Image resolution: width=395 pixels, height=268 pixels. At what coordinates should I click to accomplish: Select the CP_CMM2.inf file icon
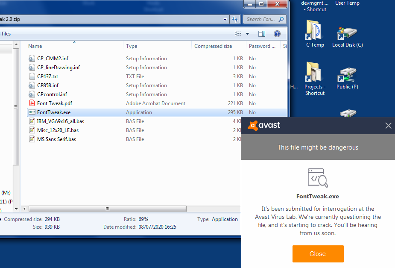tap(32, 59)
